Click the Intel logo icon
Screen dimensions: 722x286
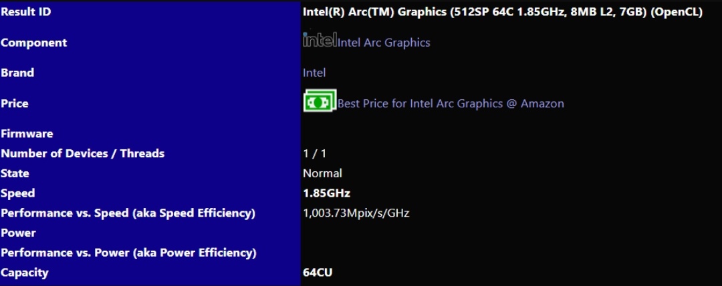tap(320, 40)
